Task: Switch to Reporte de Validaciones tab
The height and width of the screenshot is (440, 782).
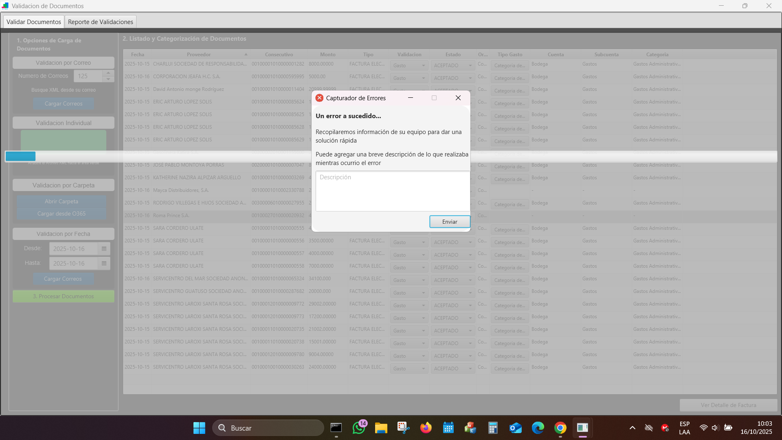Action: 100,22
